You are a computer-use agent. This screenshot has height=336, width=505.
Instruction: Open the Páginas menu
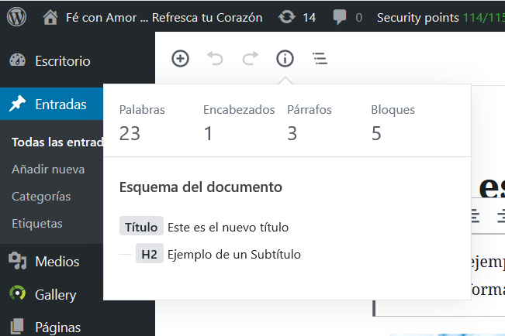click(57, 327)
